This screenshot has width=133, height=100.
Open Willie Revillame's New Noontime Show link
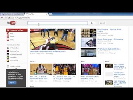pyautogui.click(x=89, y=77)
